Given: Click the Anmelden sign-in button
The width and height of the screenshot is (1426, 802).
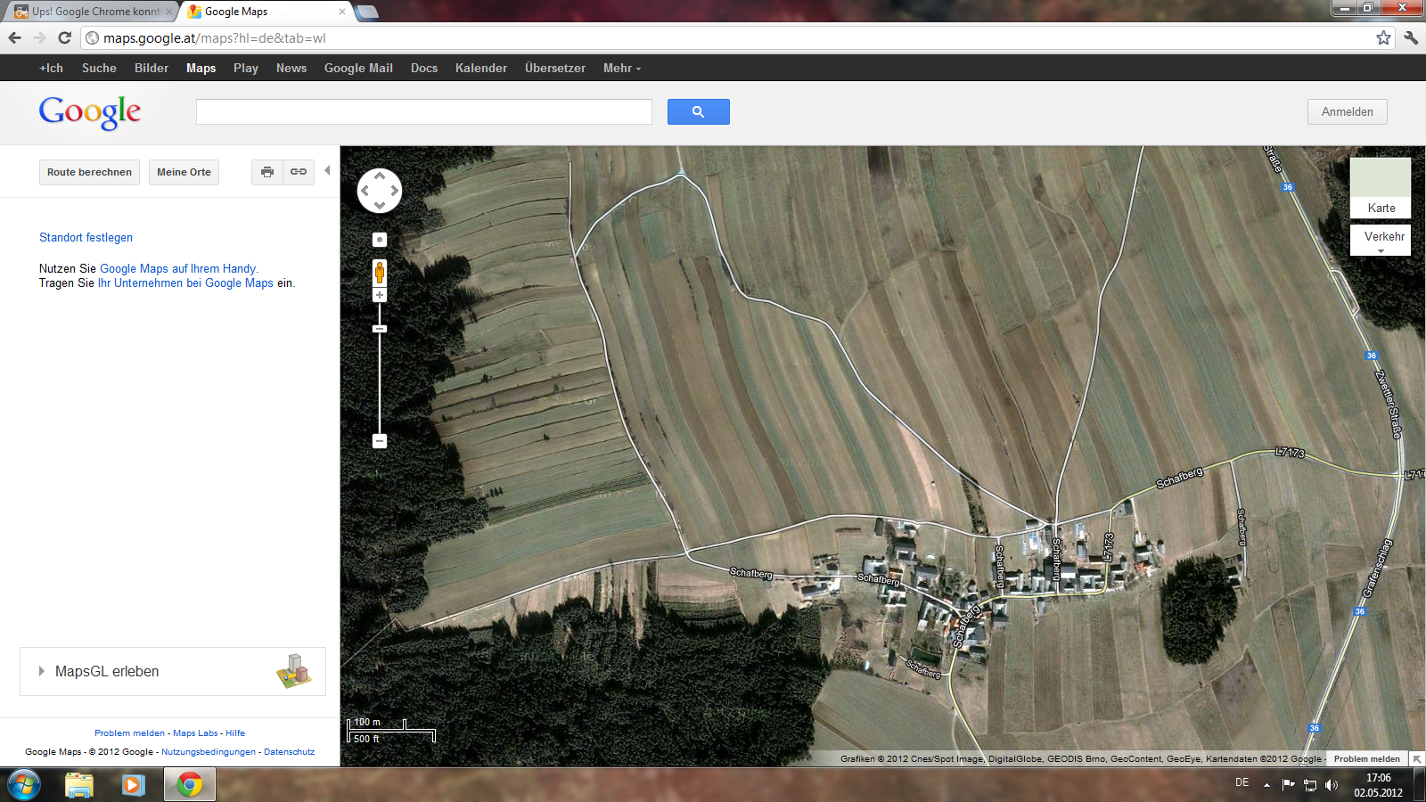Looking at the screenshot, I should click(1348, 111).
